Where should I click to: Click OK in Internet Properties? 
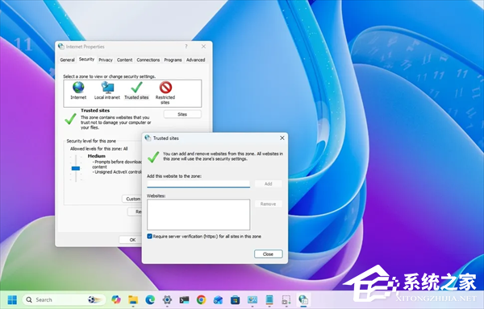point(131,240)
